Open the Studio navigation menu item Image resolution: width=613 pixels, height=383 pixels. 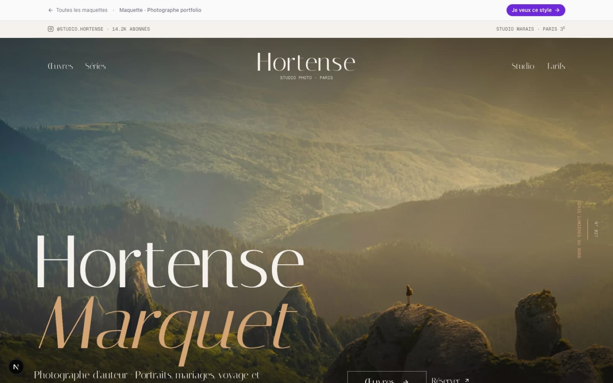(523, 66)
